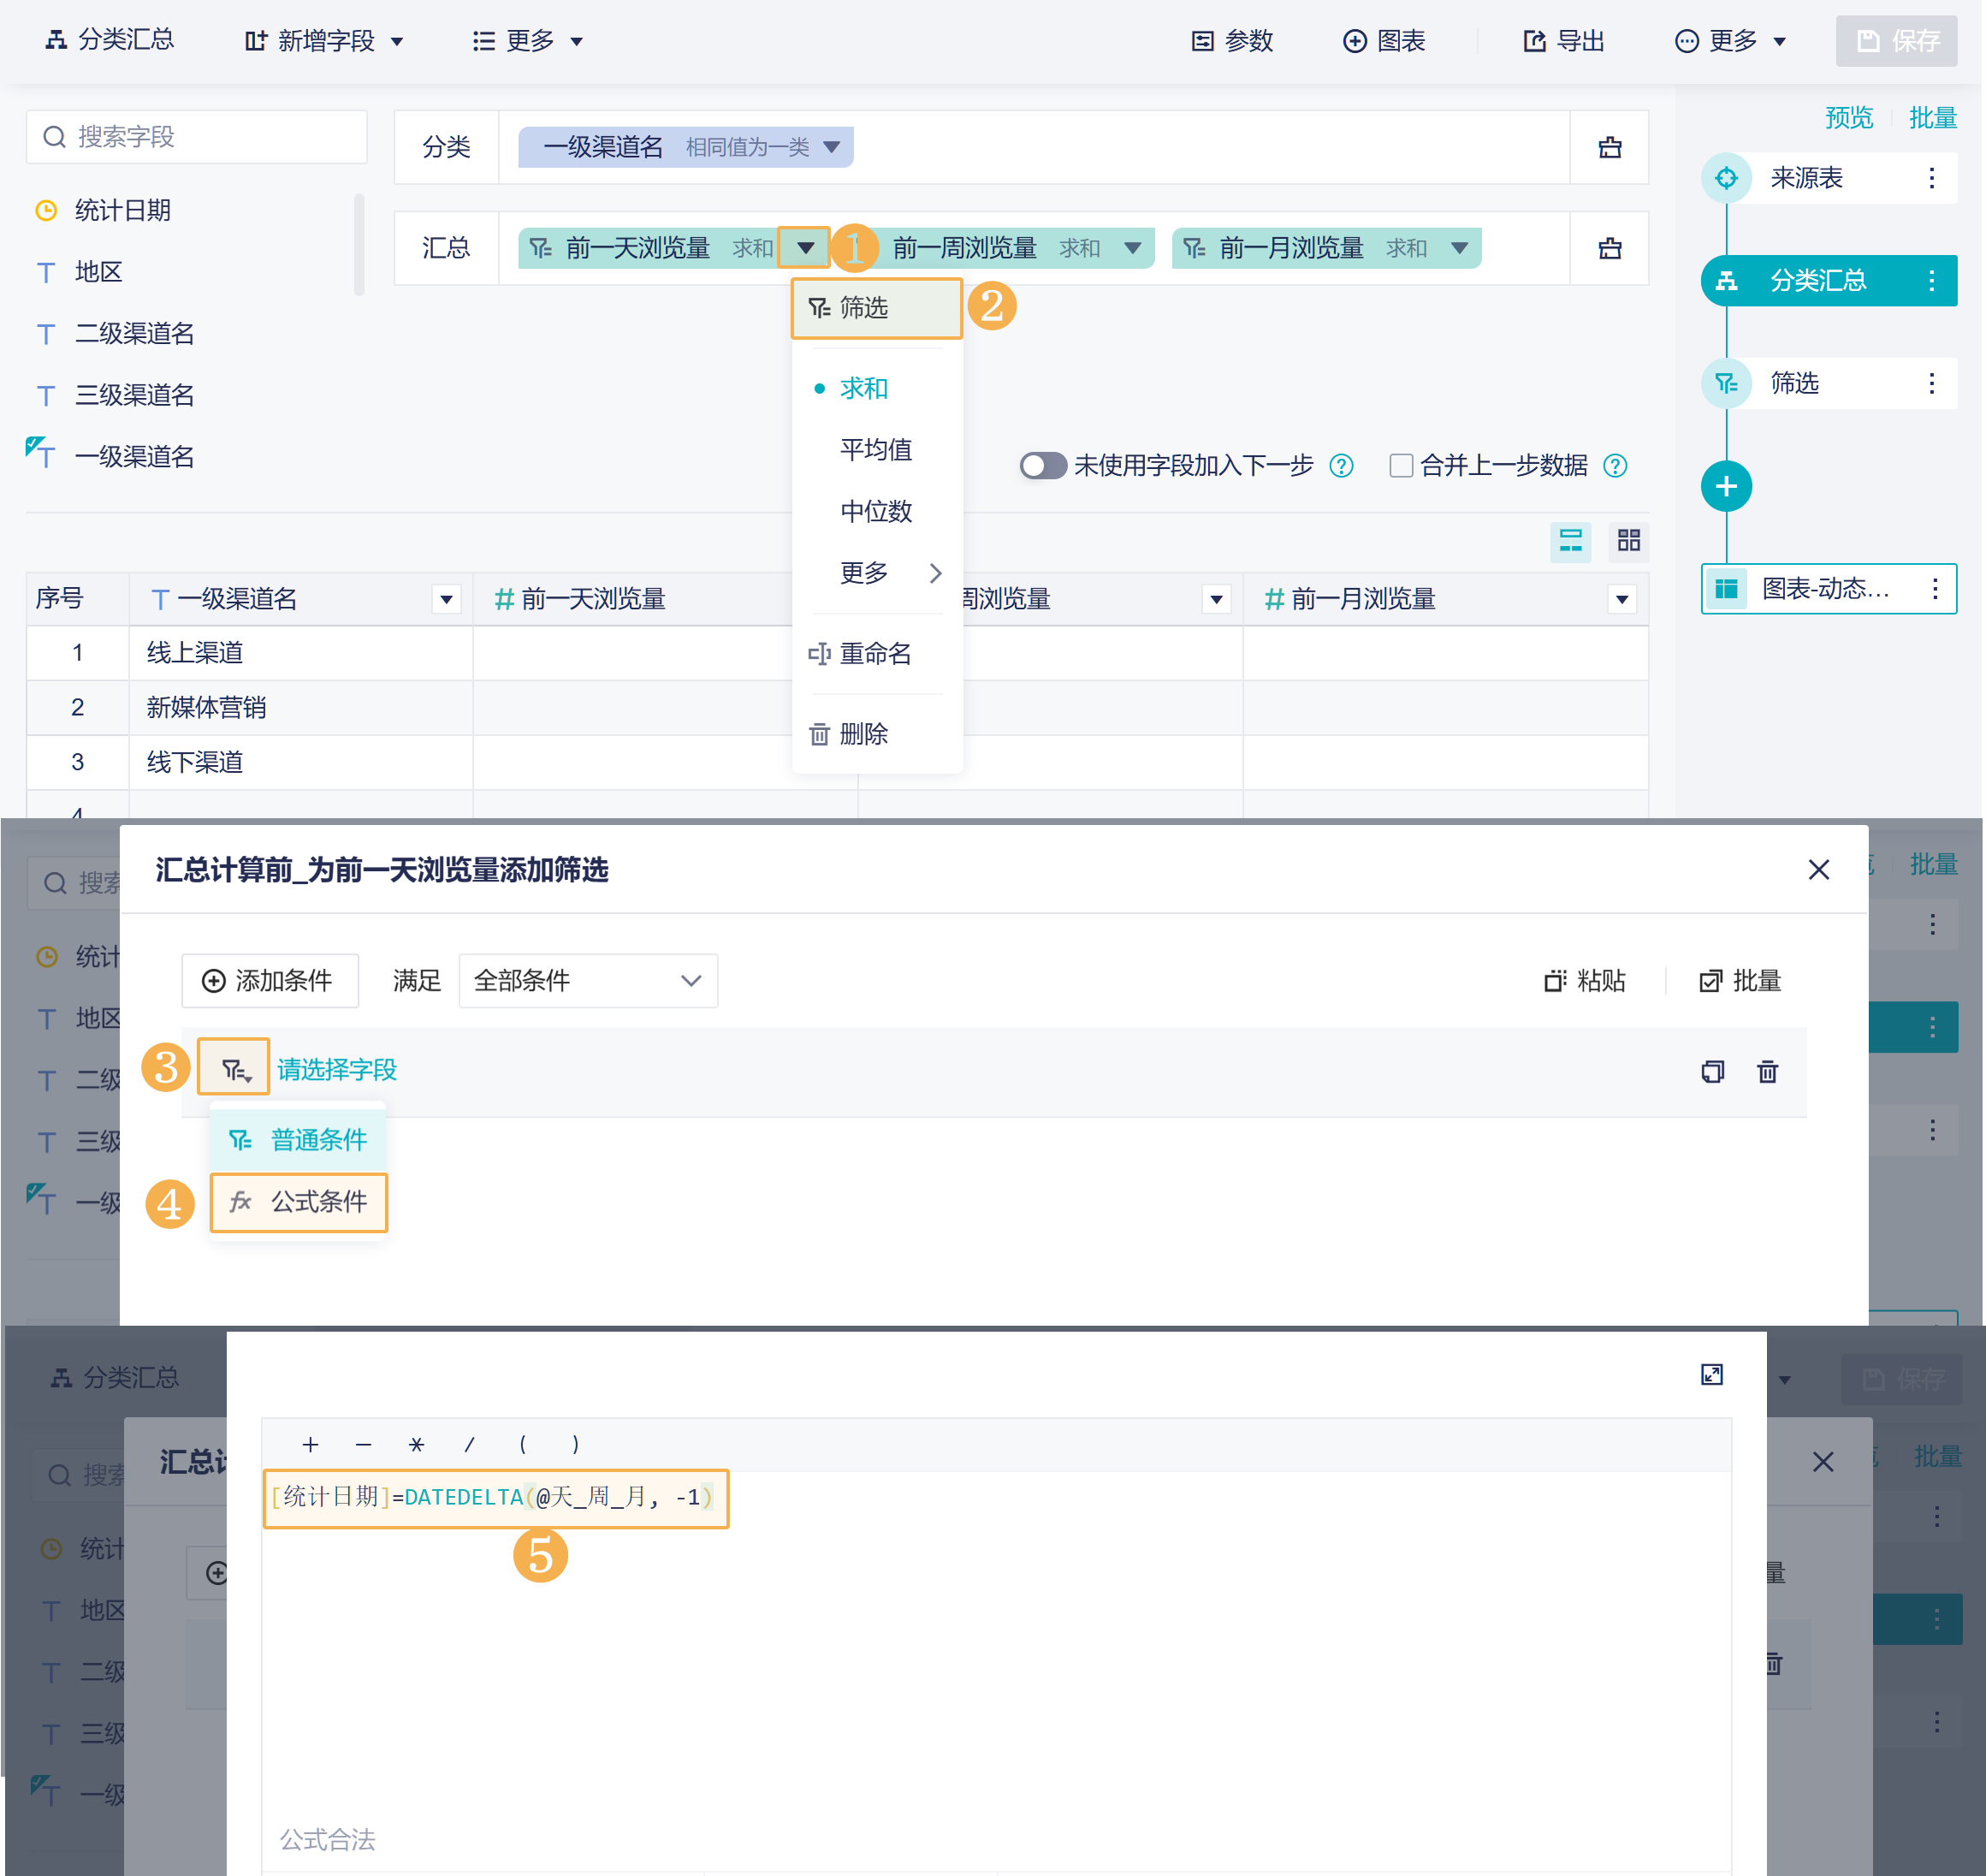This screenshot has width=1986, height=1876.
Task: Open the 全部条件 combo box
Action: [x=587, y=980]
